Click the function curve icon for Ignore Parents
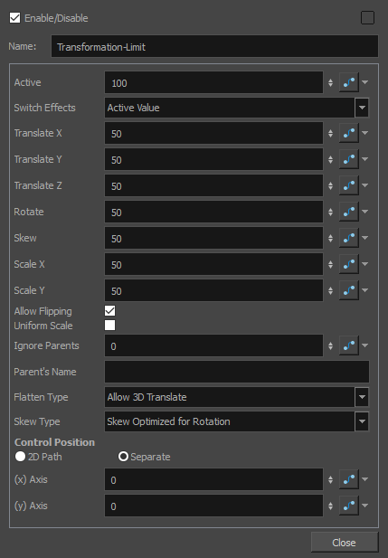The width and height of the screenshot is (388, 558). point(349,345)
